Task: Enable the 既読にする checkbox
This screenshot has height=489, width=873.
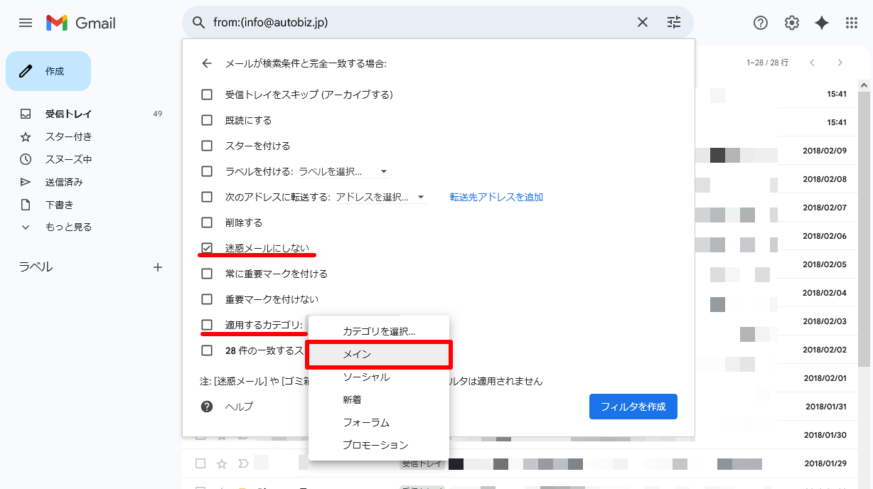Action: 207,120
